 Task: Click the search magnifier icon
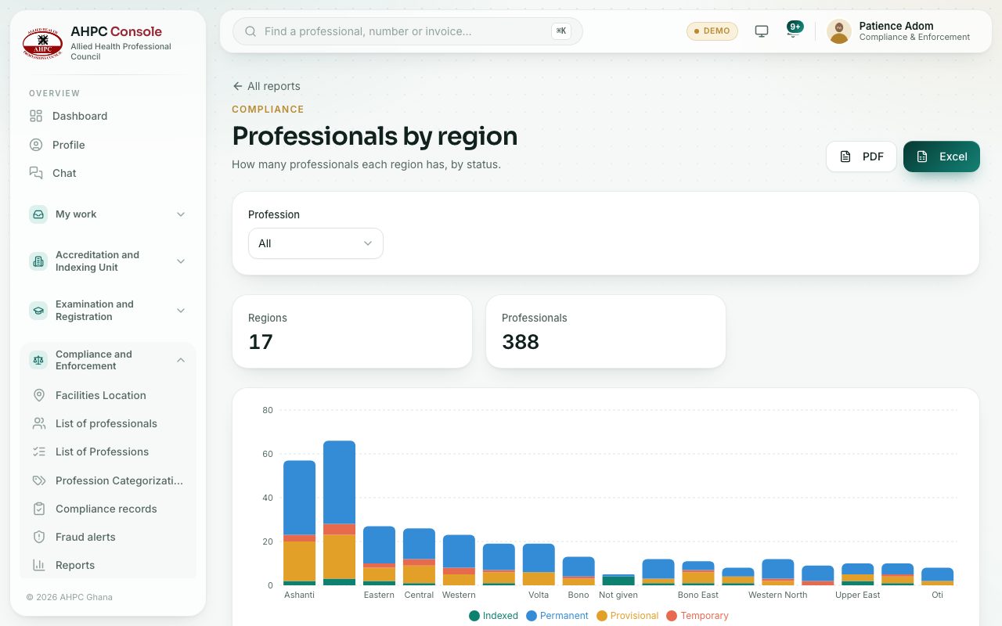251,31
